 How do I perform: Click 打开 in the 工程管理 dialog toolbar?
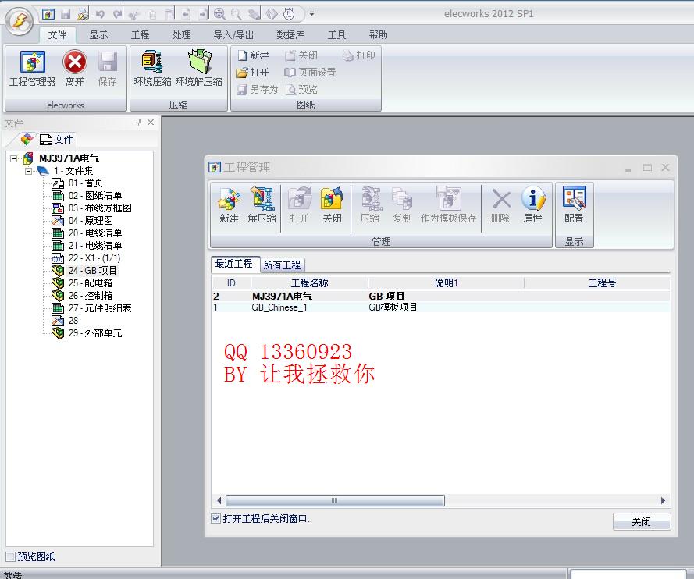tap(299, 205)
